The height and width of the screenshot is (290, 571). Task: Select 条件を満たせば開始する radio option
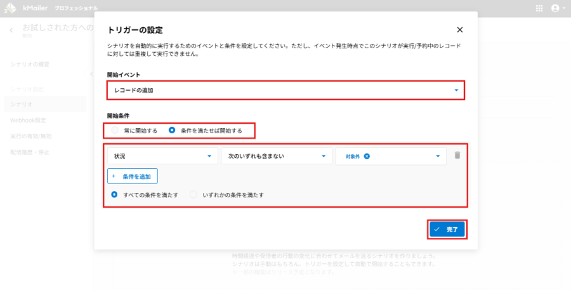[x=172, y=130]
